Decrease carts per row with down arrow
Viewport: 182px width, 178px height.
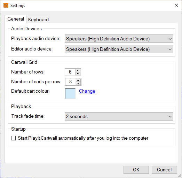point(78,83)
